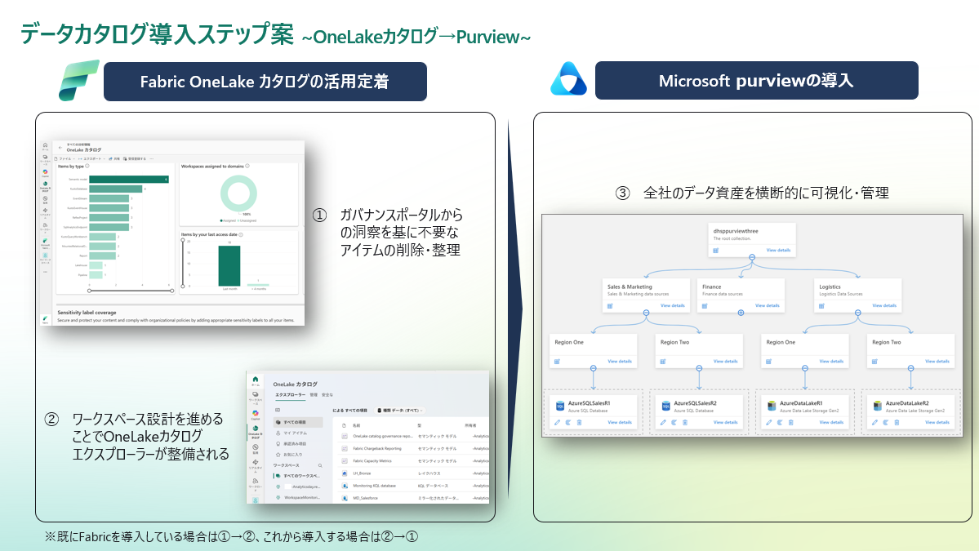Click the workspace search magnifier icon
This screenshot has width=979, height=551.
[320, 465]
